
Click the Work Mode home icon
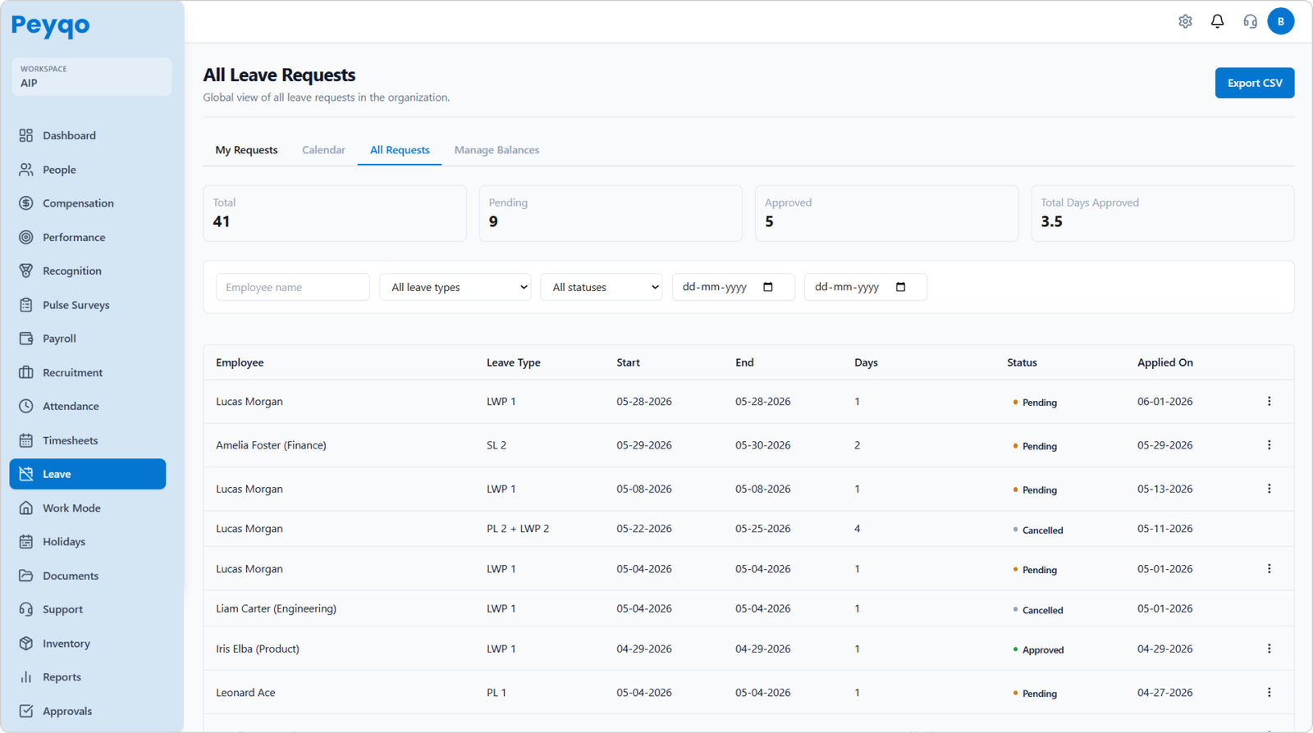[26, 508]
